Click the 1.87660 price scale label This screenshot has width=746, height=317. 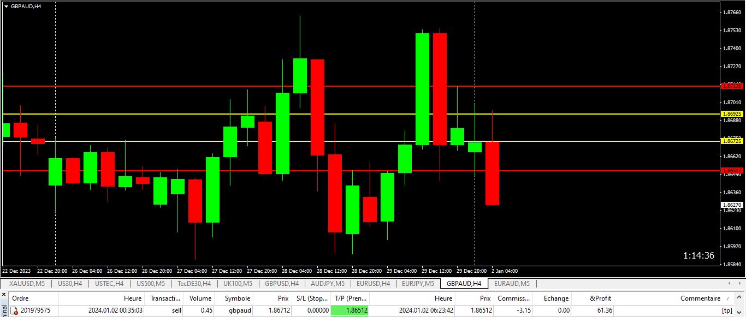coord(732,12)
